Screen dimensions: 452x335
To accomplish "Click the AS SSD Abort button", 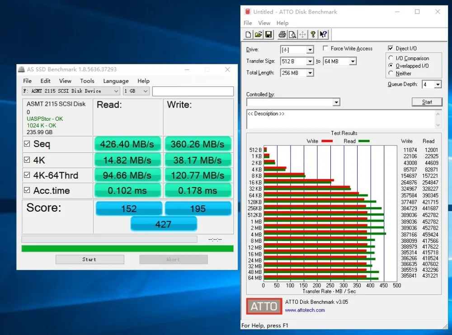I will click(x=173, y=260).
